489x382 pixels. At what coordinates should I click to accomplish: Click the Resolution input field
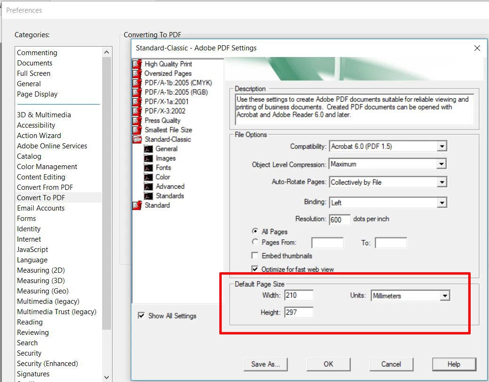pyautogui.click(x=340, y=219)
